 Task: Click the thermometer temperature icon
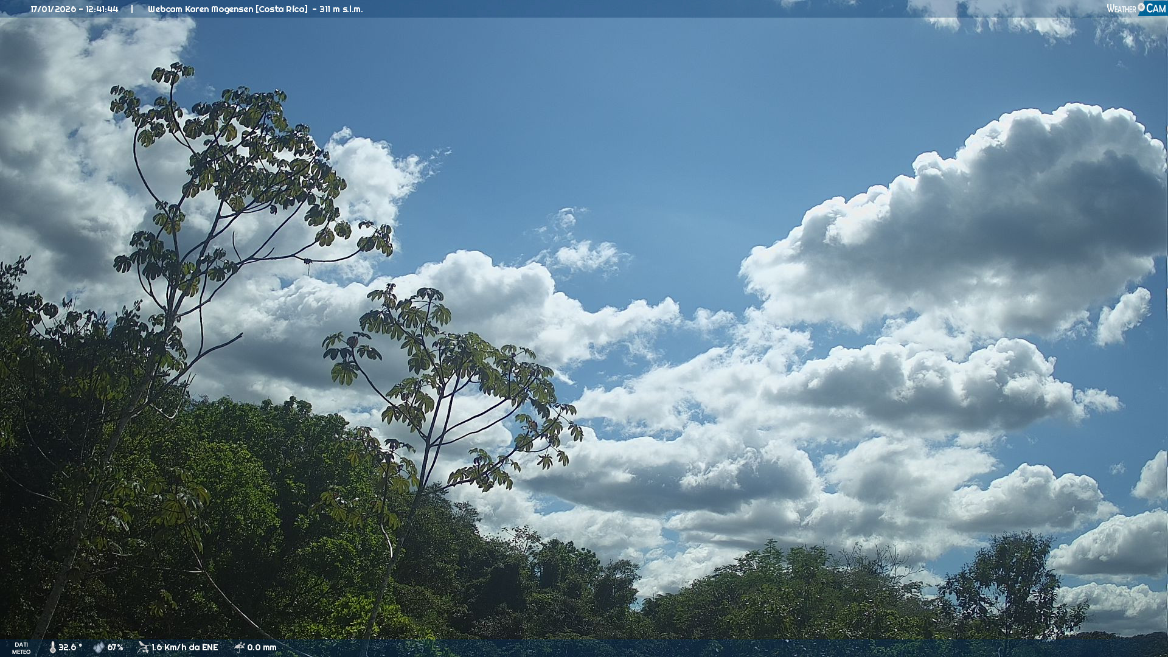click(x=53, y=647)
